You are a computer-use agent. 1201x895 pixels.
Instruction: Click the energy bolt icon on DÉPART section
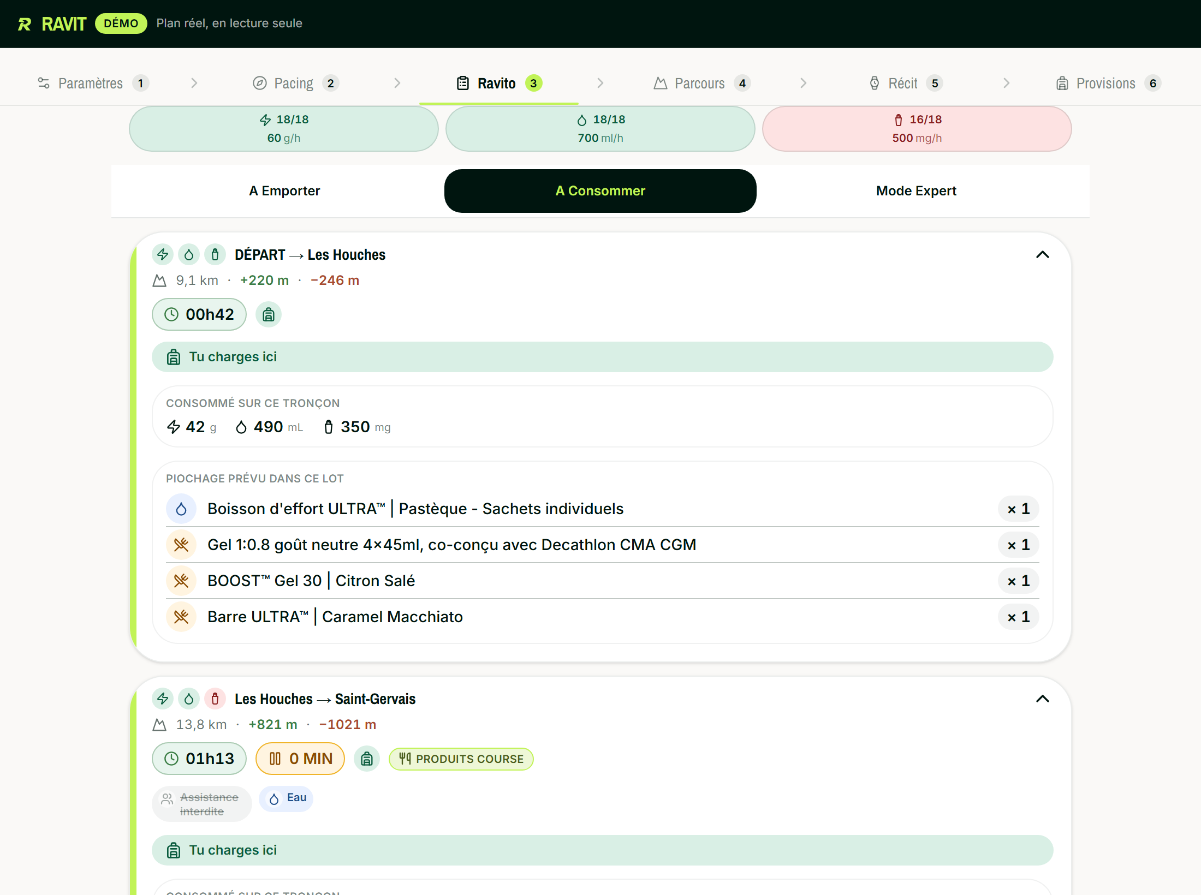coord(163,255)
